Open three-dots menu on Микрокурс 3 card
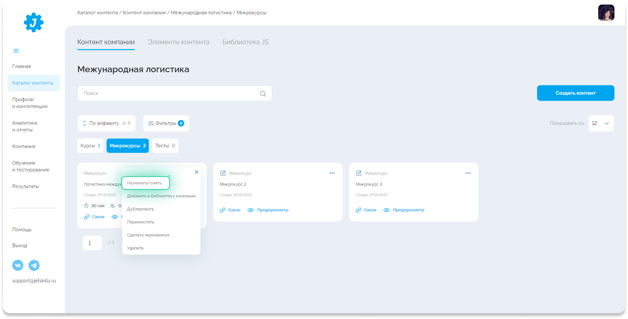This screenshot has height=319, width=628. (468, 173)
